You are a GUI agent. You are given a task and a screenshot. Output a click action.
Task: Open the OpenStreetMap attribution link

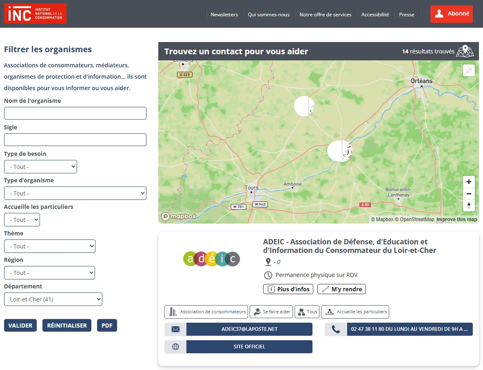(414, 219)
